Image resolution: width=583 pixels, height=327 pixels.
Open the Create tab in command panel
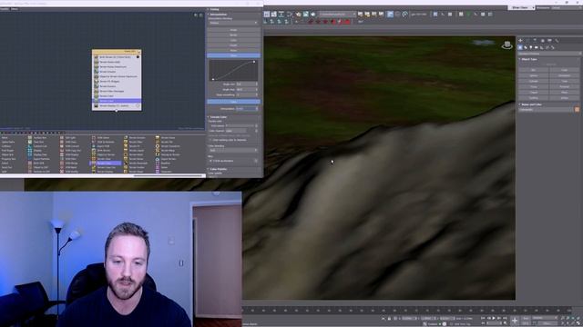click(520, 40)
